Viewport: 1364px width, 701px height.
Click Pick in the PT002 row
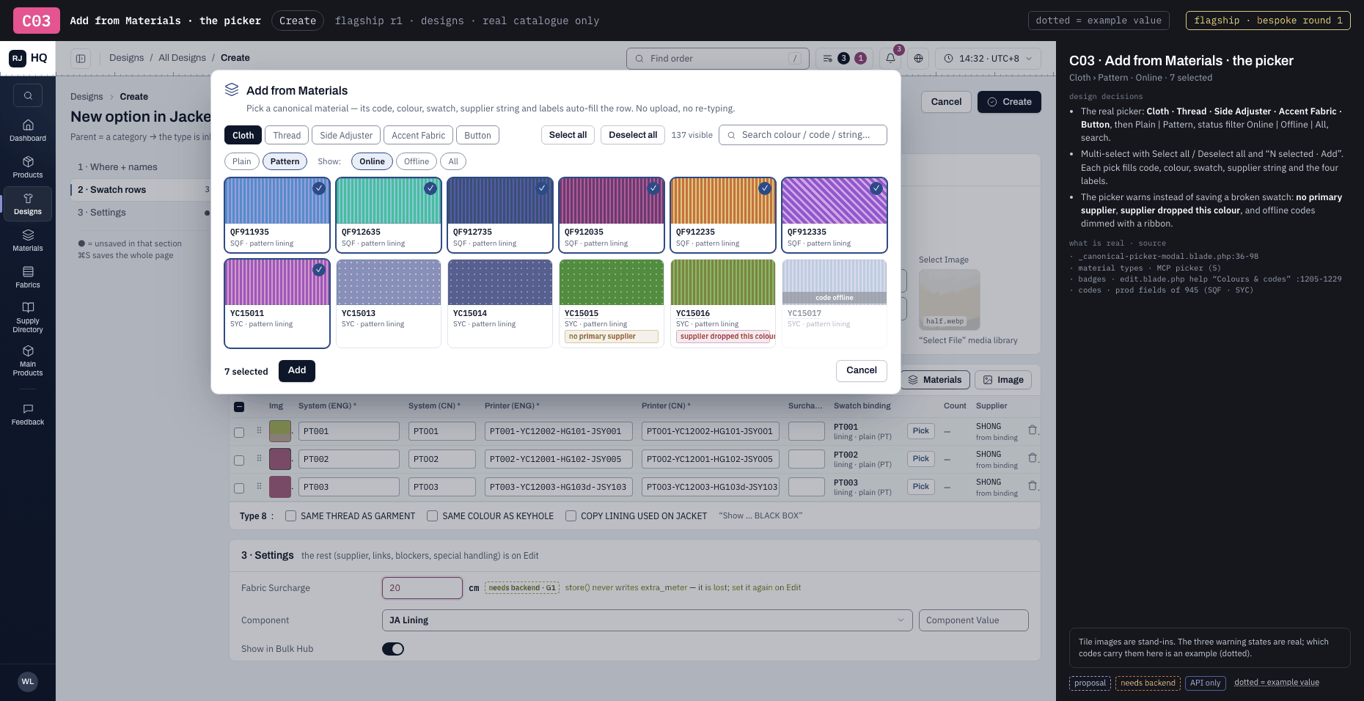click(921, 459)
